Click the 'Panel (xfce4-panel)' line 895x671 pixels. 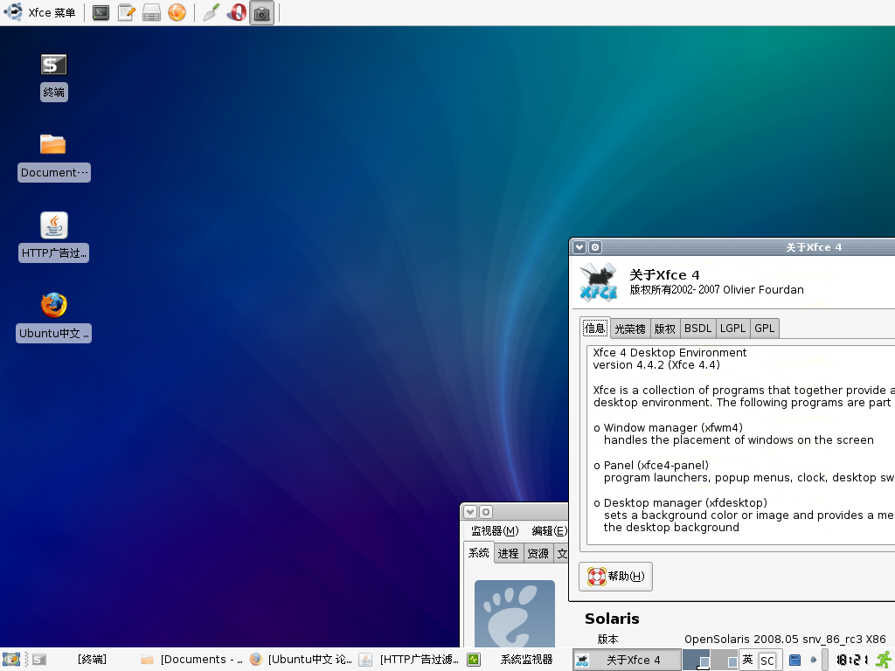656,466
